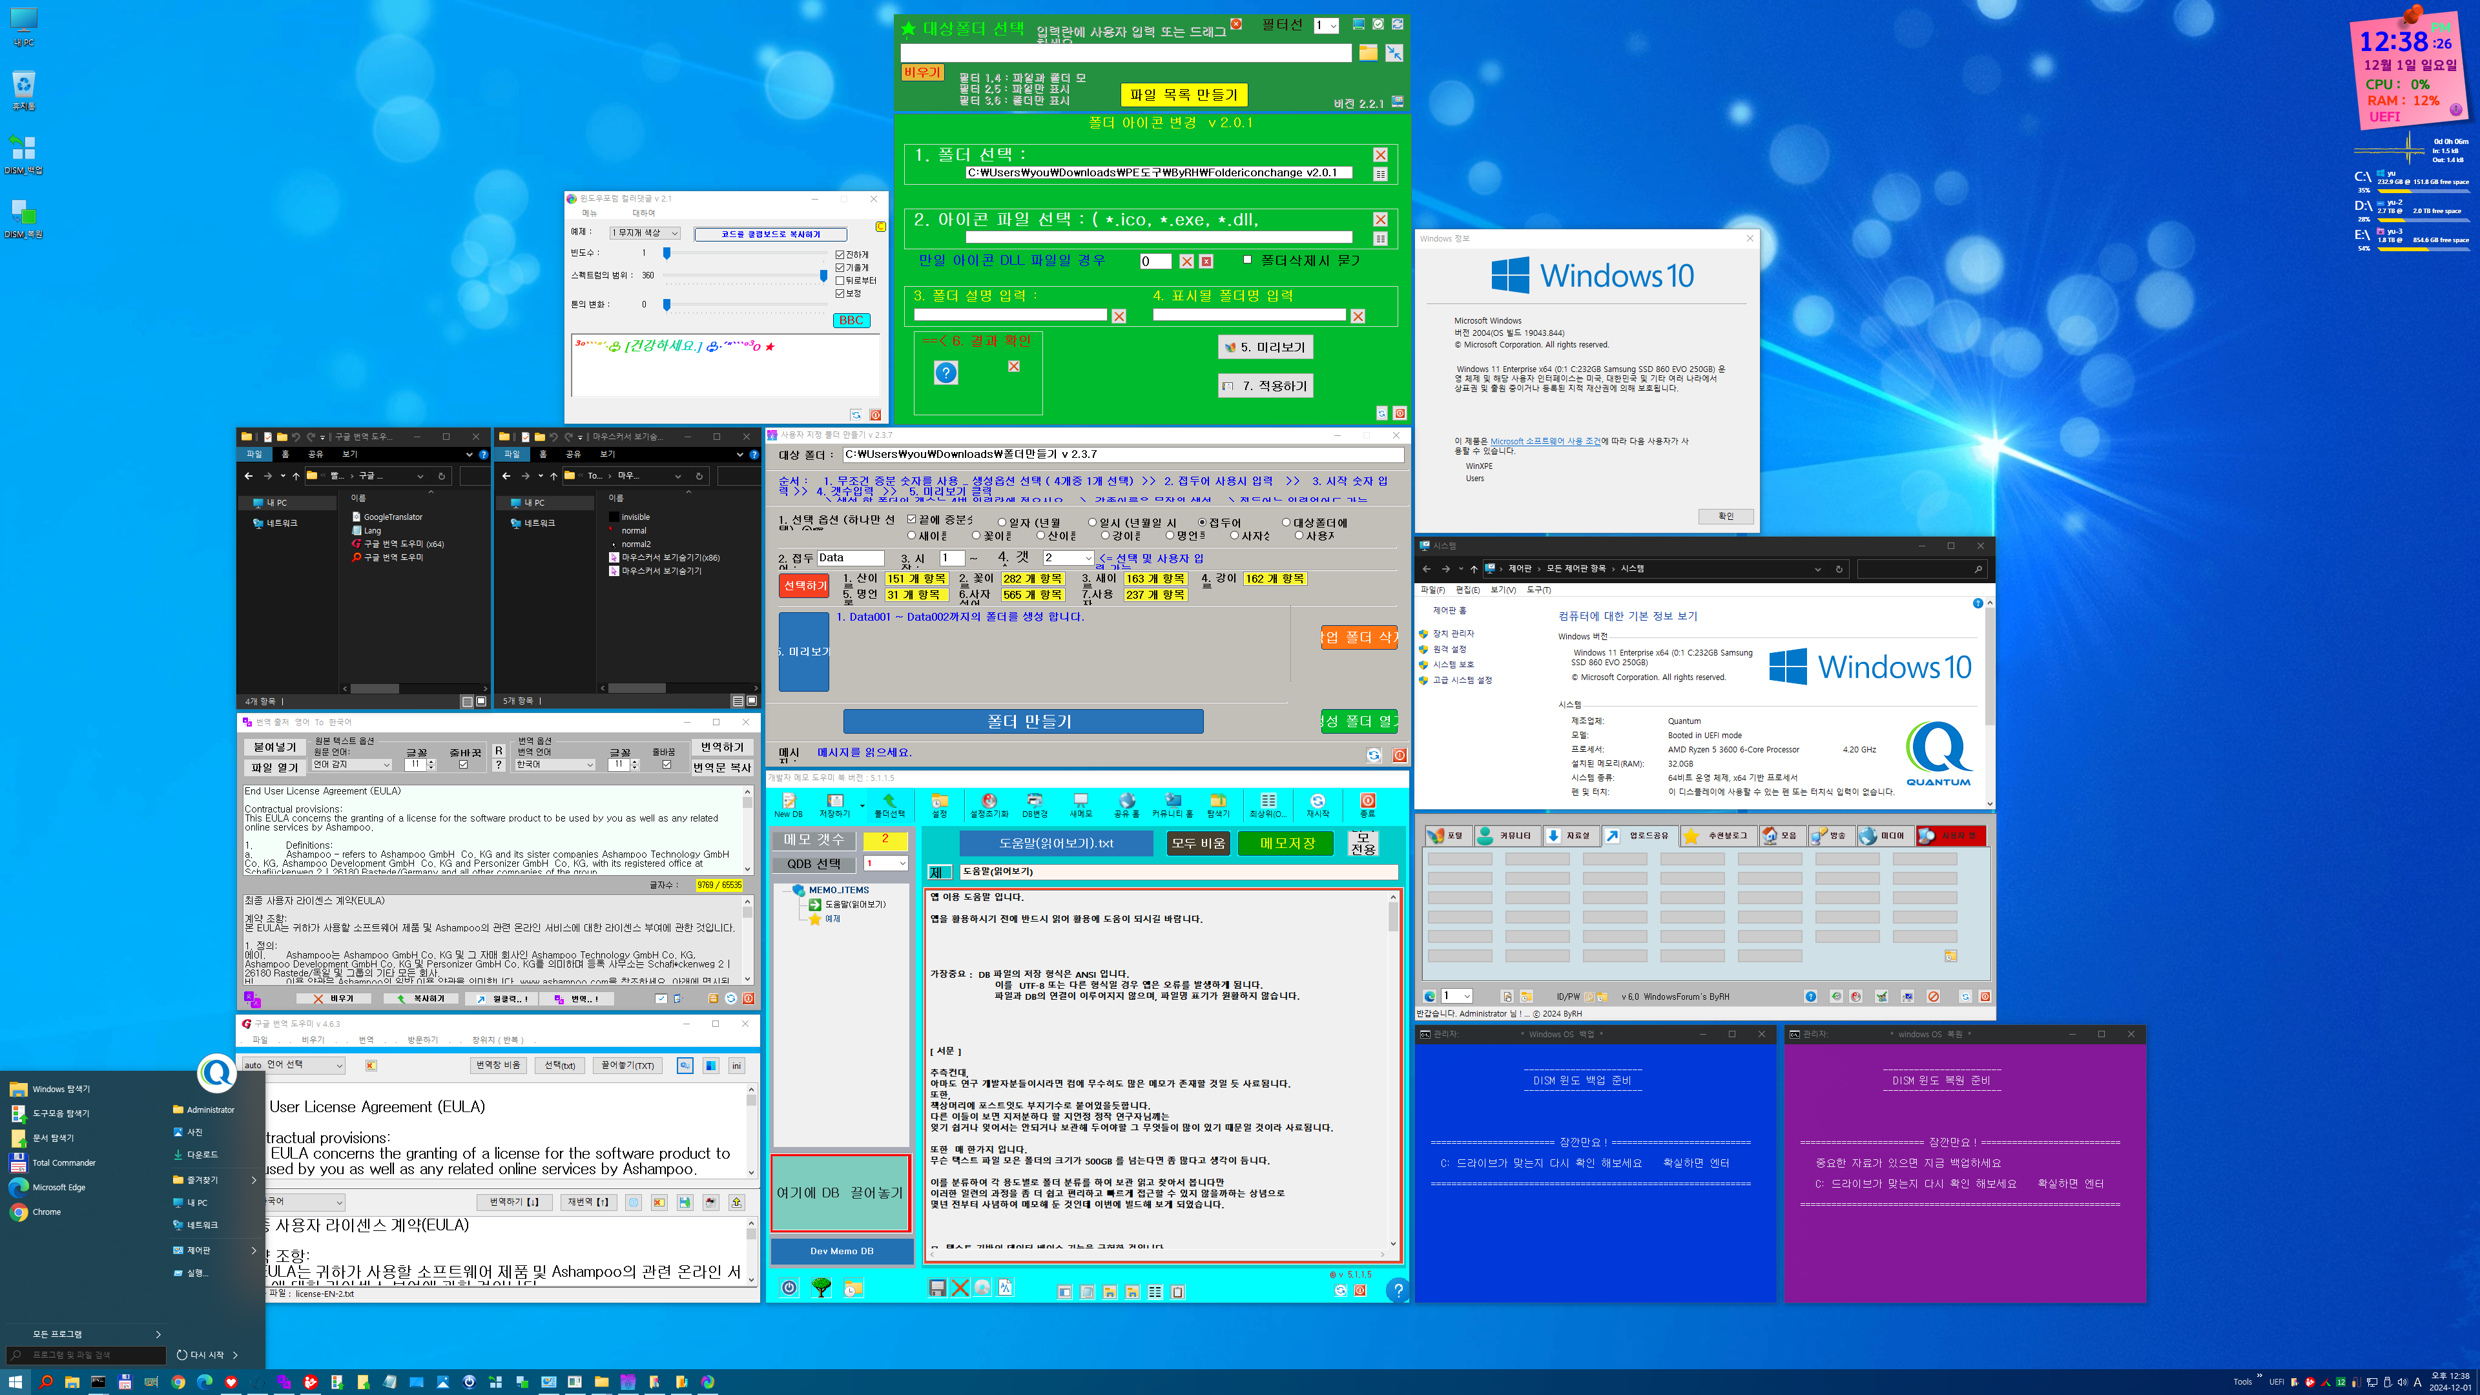The image size is (2480, 1395).
Task: Select 접두어 radio button in 폴더 만들기
Action: (x=1201, y=522)
